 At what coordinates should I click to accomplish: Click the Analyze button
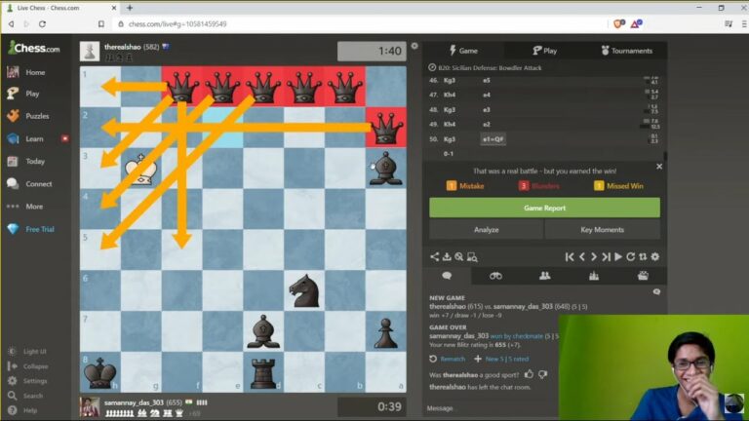tap(487, 230)
